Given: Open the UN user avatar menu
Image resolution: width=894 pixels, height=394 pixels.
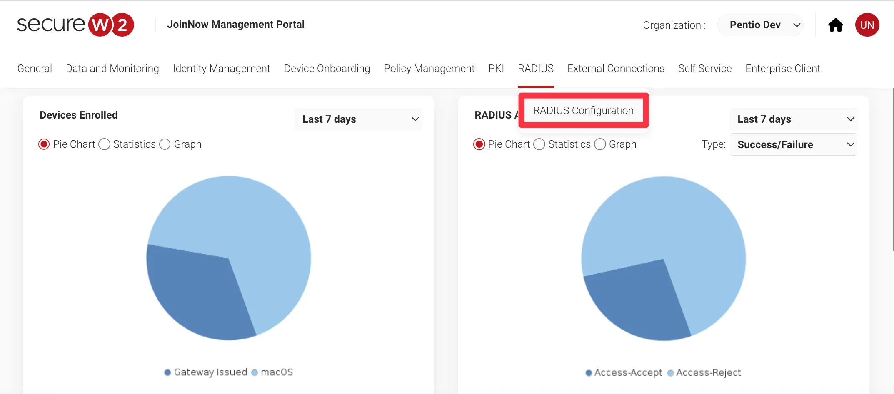Looking at the screenshot, I should [x=867, y=25].
